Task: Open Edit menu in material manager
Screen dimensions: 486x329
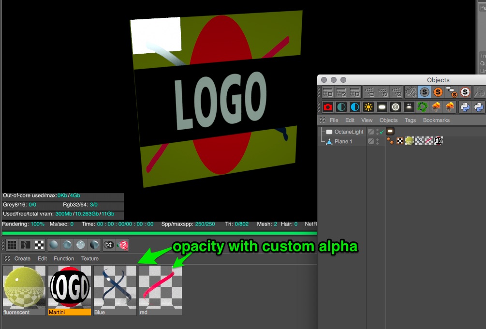Action: [x=42, y=259]
